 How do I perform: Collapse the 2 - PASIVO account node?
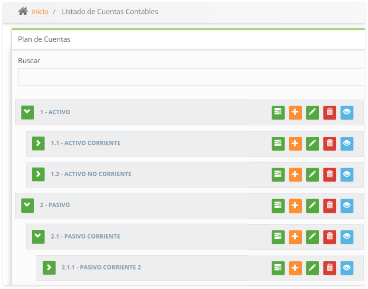pyautogui.click(x=28, y=205)
